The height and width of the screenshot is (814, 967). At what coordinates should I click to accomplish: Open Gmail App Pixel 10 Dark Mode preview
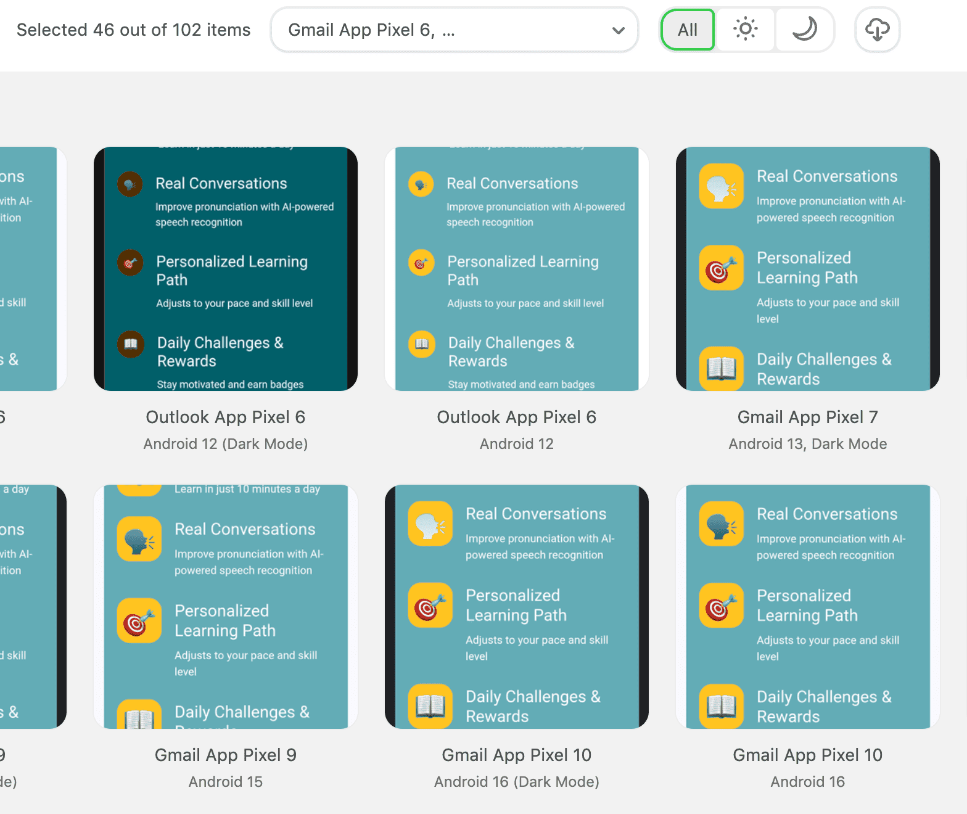point(517,607)
